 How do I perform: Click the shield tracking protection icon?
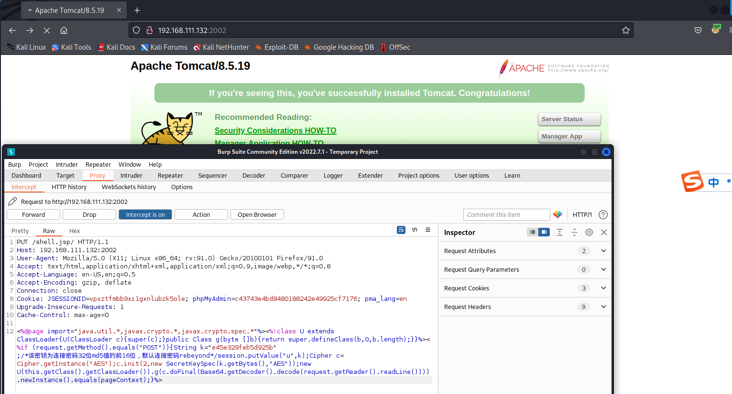(x=136, y=30)
